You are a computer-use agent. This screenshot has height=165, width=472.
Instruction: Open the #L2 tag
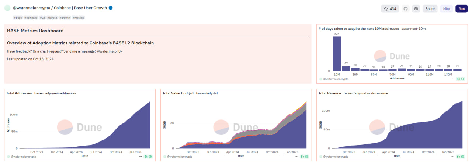[x=42, y=17]
